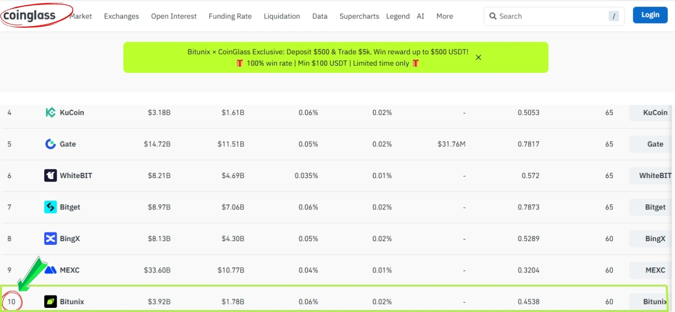The image size is (675, 312).
Task: Click the coinglass logo
Action: click(29, 15)
